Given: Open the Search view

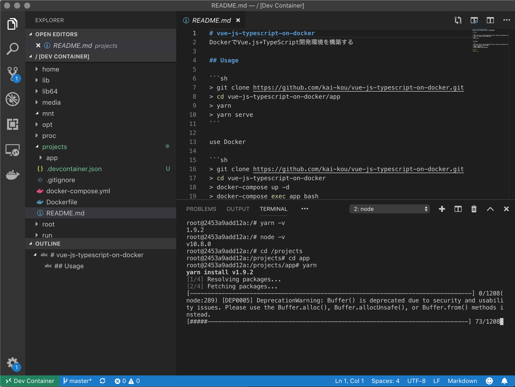Looking at the screenshot, I should [12, 49].
